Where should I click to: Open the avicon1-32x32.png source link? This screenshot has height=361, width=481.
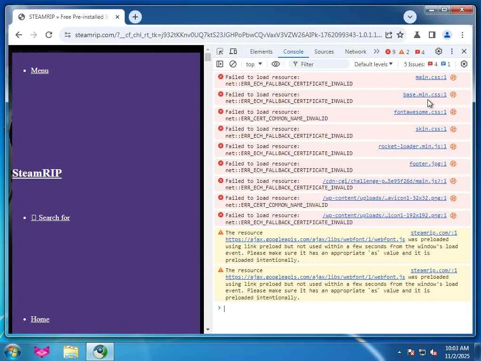(x=385, y=198)
